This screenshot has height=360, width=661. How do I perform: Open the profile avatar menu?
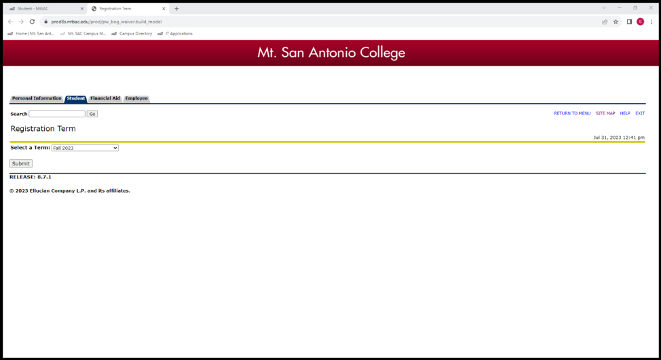tap(641, 22)
